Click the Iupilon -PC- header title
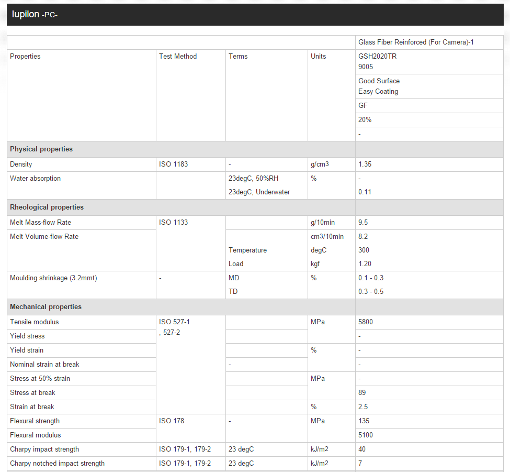 point(35,14)
